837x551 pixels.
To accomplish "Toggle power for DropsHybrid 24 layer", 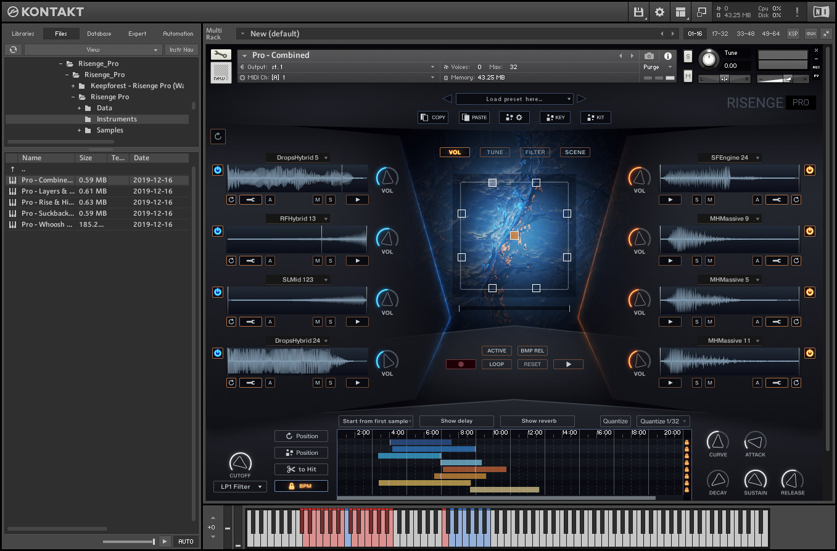I will click(218, 353).
